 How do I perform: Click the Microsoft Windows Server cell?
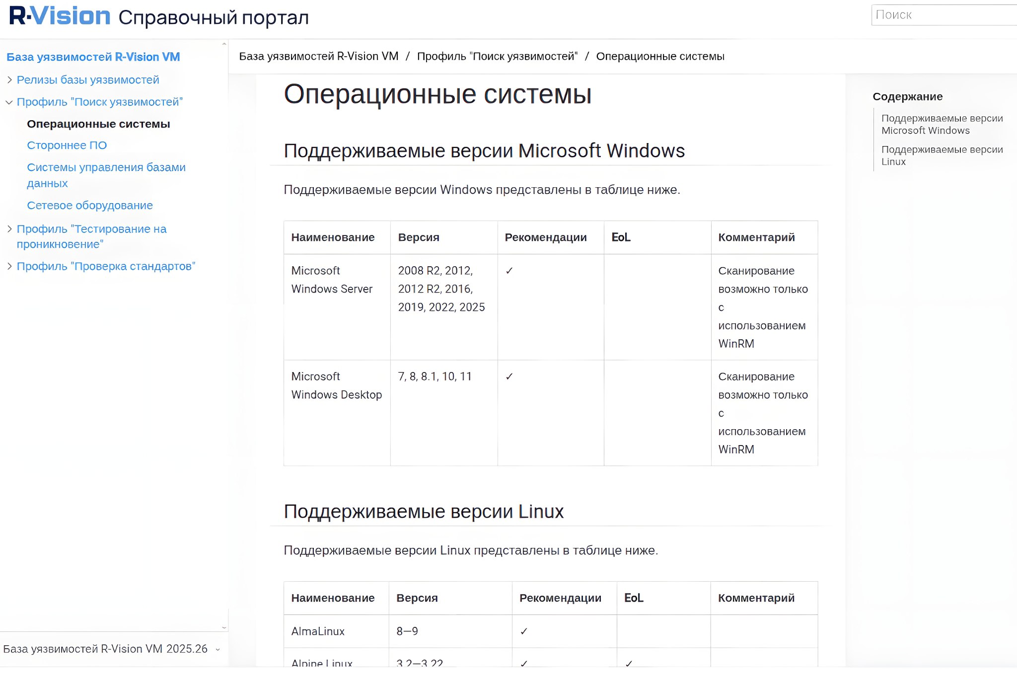[x=337, y=307]
